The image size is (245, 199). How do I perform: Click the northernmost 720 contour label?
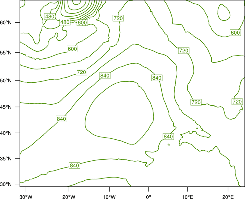[x=118, y=18]
